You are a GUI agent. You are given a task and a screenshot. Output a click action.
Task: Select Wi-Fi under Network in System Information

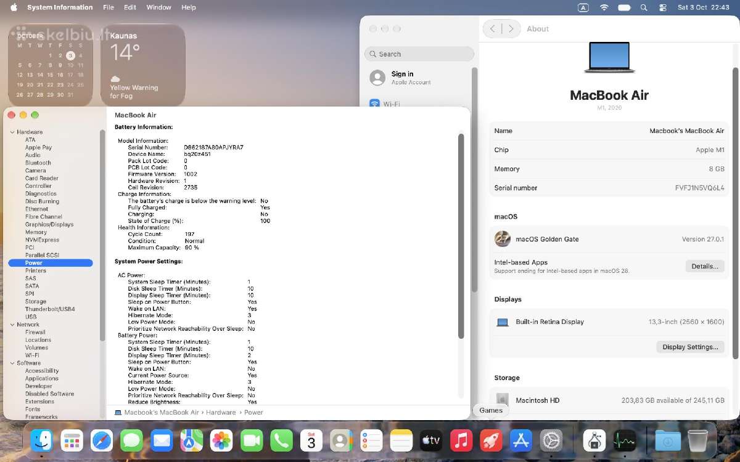(32, 355)
